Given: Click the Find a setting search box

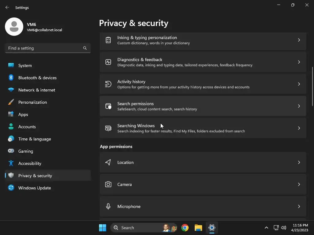Looking at the screenshot, I should tap(44, 48).
